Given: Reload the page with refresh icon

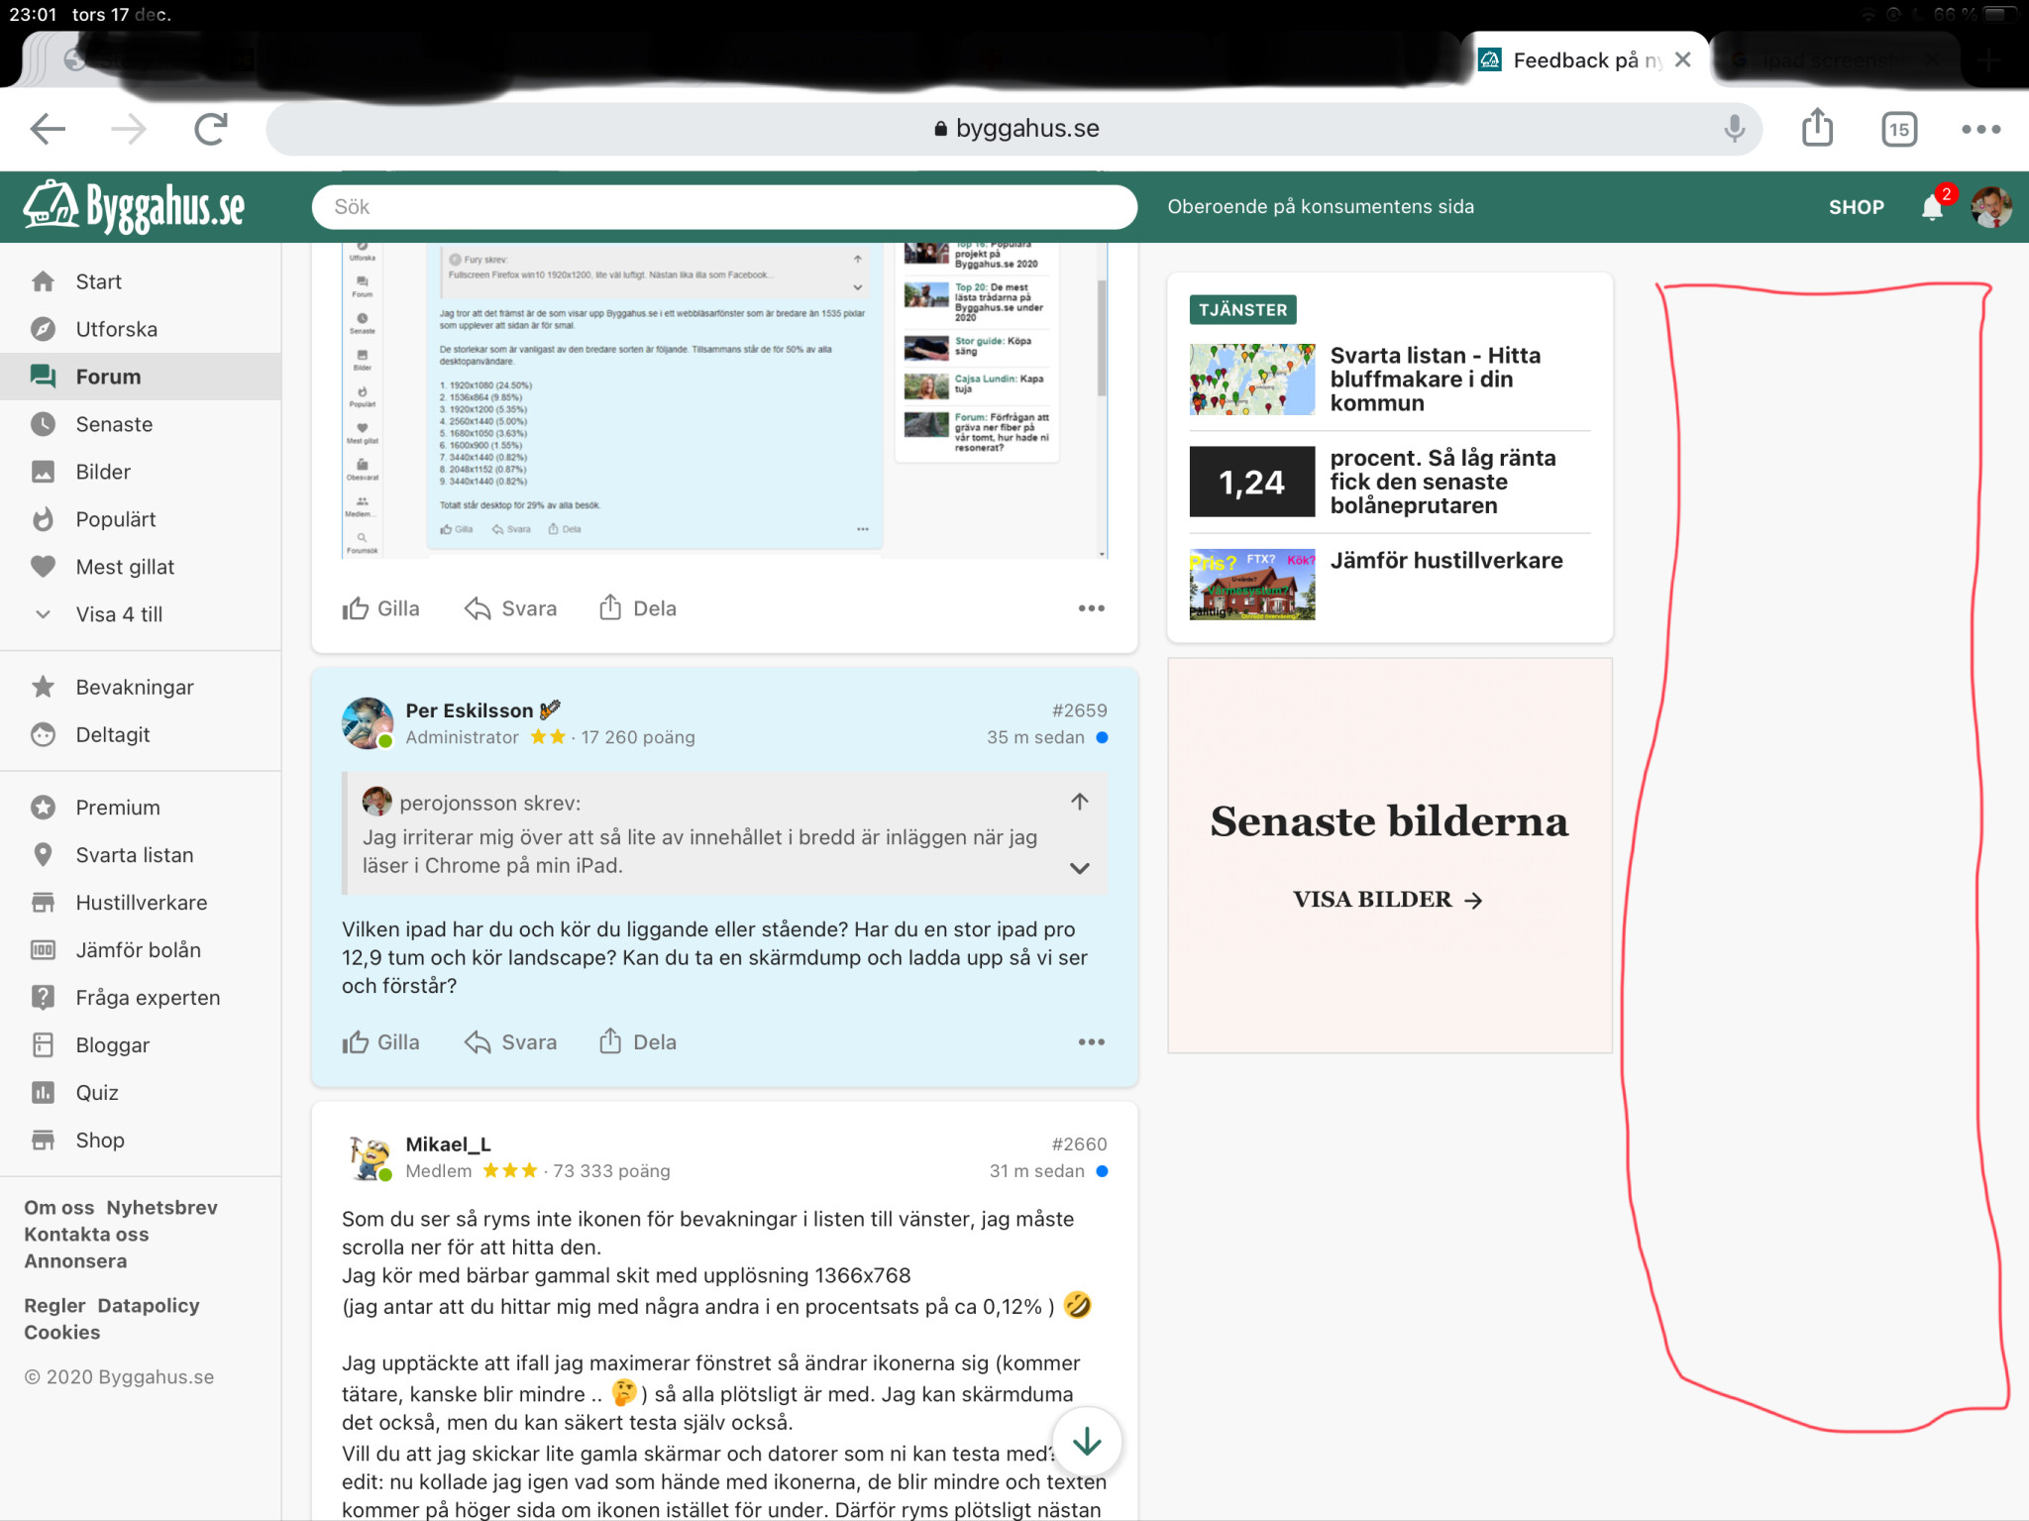Looking at the screenshot, I should pos(210,128).
